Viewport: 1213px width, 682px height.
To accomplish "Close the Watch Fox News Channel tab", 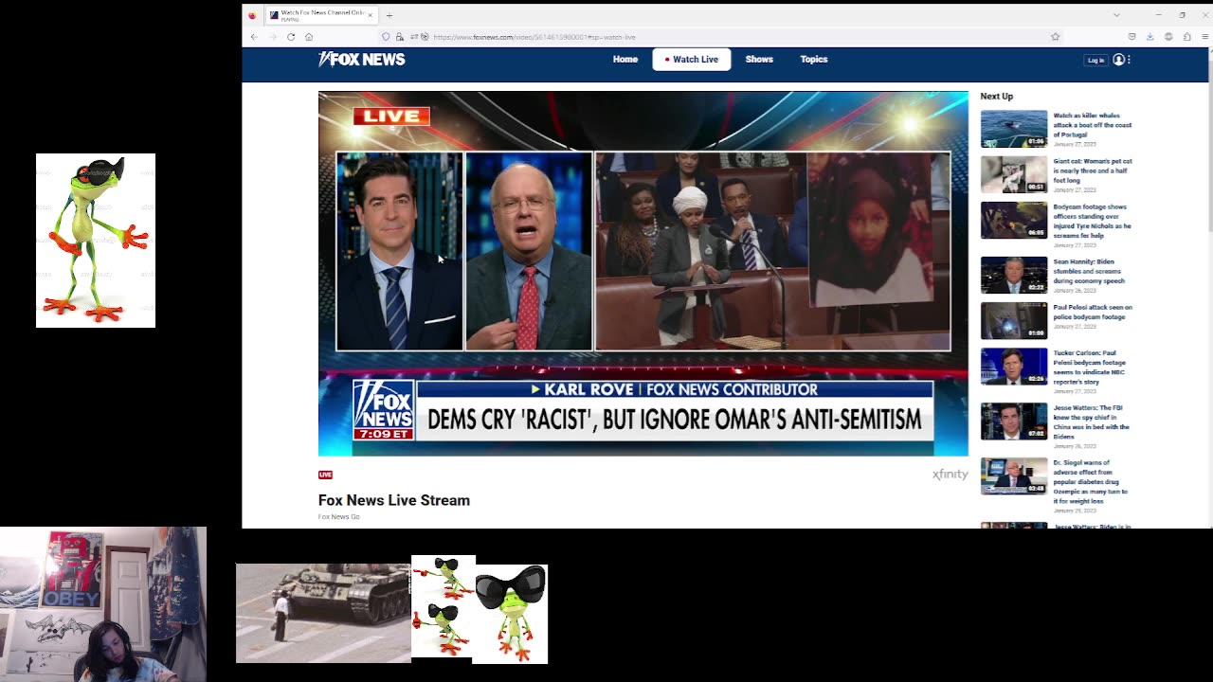I will [371, 15].
